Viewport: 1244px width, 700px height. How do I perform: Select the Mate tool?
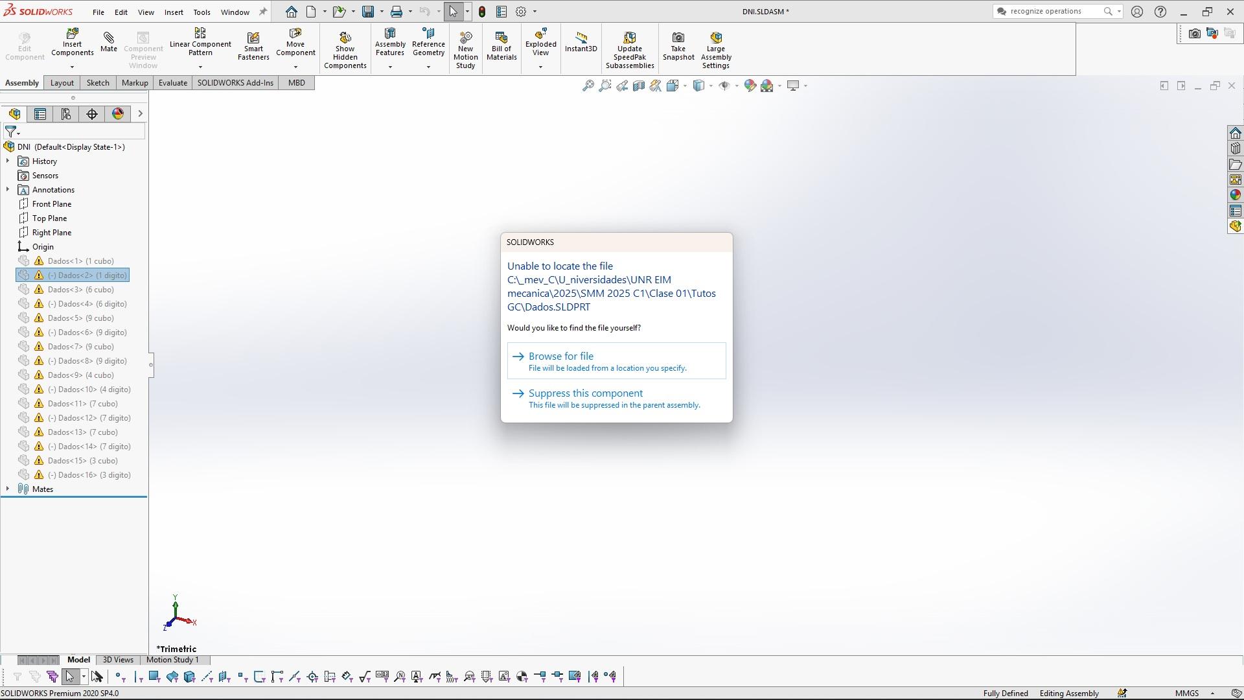pos(109,41)
